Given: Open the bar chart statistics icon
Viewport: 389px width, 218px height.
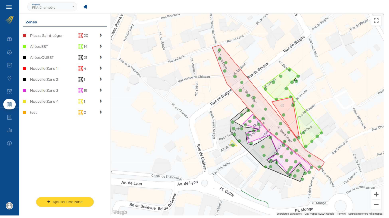Looking at the screenshot, I should click(x=9, y=130).
